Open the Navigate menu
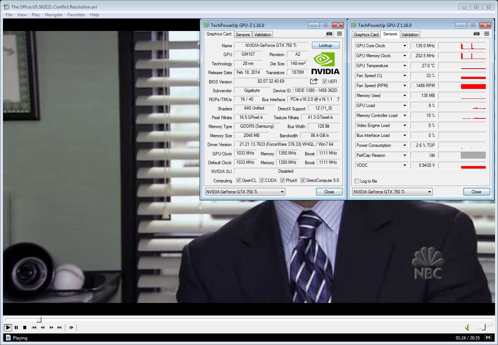The width and height of the screenshot is (498, 345). point(54,15)
